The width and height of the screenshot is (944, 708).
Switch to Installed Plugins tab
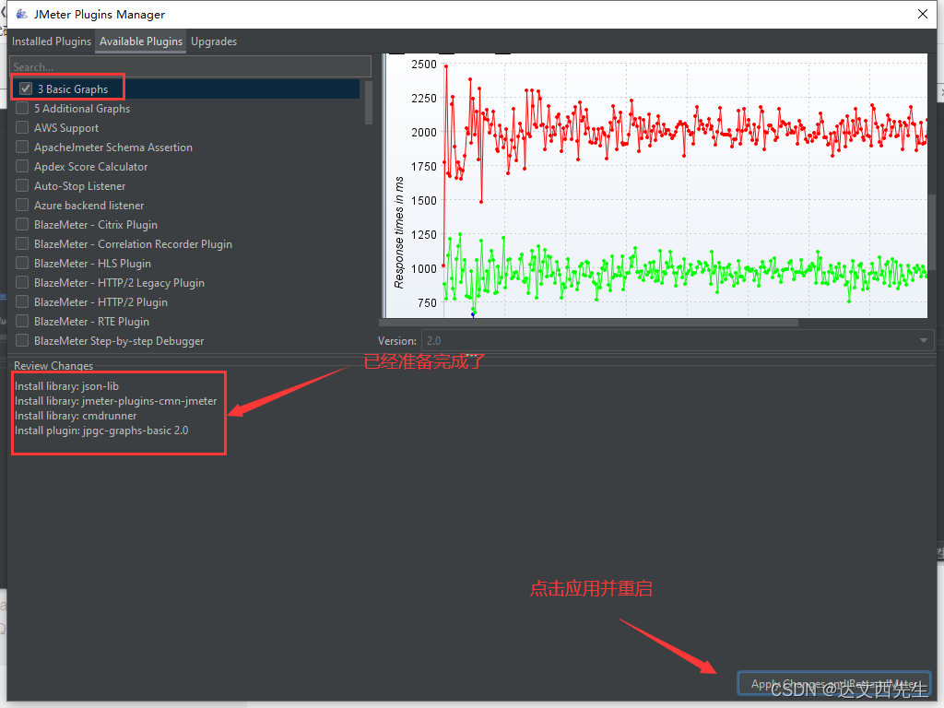click(52, 41)
